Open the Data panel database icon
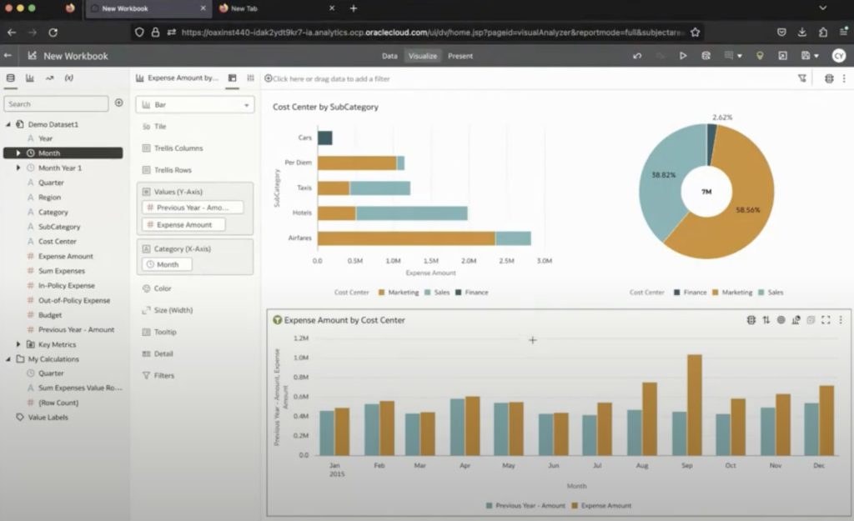This screenshot has width=854, height=521. point(10,78)
